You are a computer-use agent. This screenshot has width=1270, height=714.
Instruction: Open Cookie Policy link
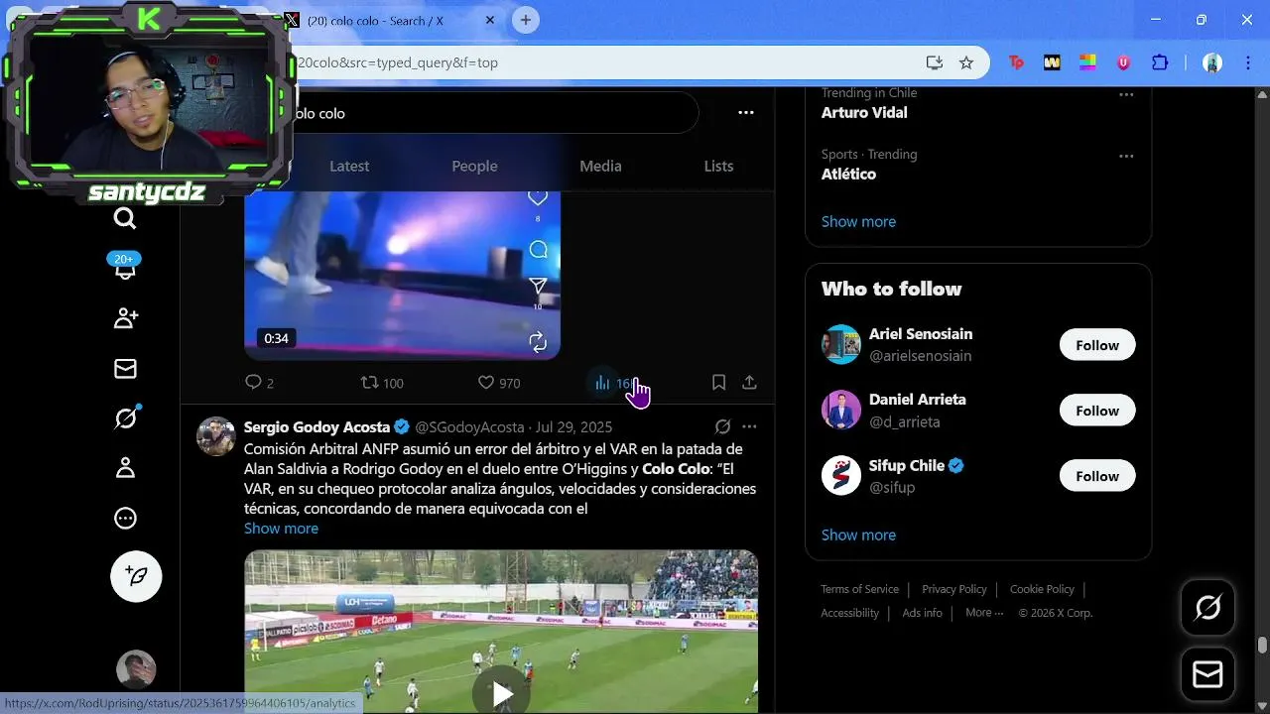click(1042, 589)
